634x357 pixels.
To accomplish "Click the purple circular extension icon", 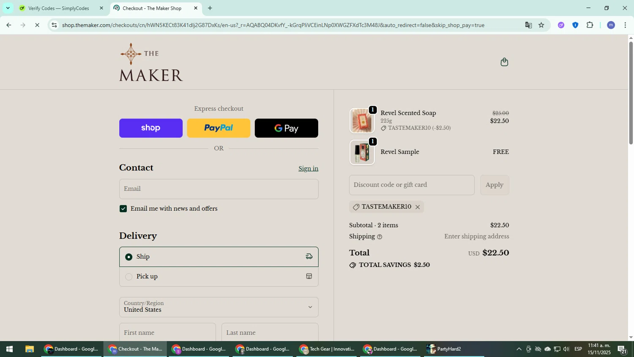I will [x=561, y=25].
